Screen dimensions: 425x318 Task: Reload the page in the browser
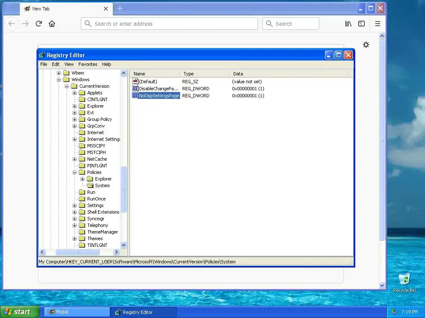pyautogui.click(x=39, y=24)
